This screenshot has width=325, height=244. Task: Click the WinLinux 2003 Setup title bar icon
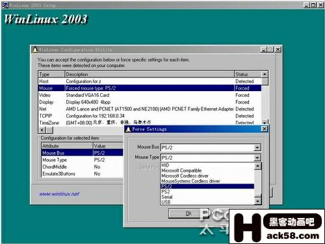(x=5, y=5)
